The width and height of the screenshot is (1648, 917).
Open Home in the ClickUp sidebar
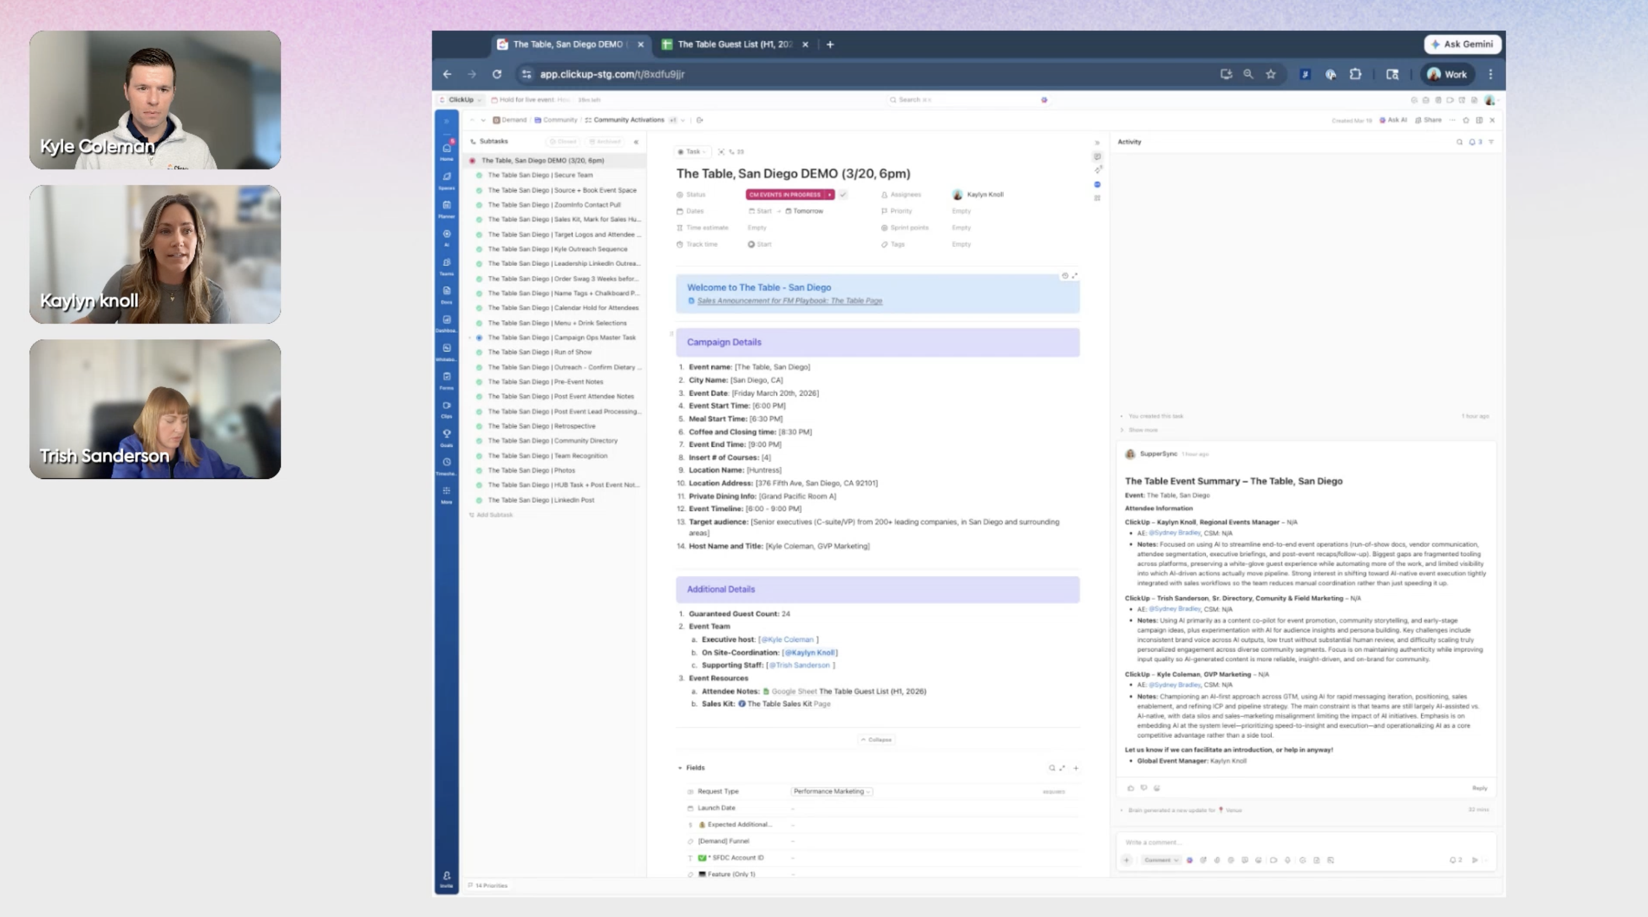click(447, 152)
